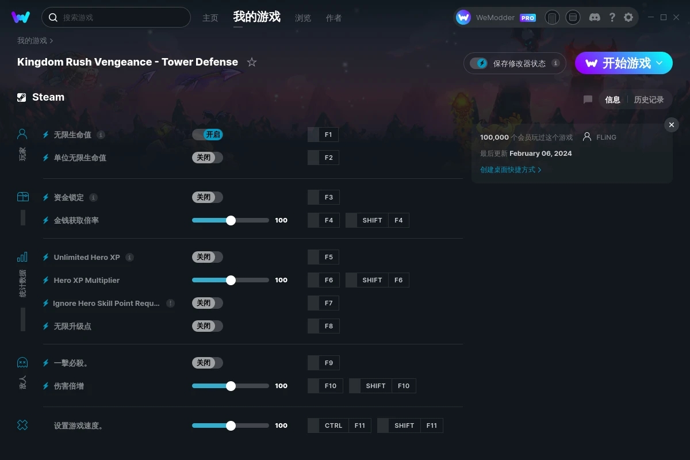Turn on Unlimited Hero XP toggle

pyautogui.click(x=208, y=257)
